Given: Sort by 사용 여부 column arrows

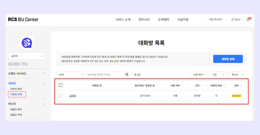Looking at the screenshot, I should [x=182, y=85].
